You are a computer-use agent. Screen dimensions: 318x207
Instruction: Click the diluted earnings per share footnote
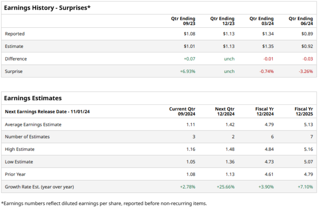[x=104, y=203]
